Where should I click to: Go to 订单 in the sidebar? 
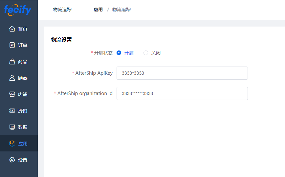click(x=19, y=45)
